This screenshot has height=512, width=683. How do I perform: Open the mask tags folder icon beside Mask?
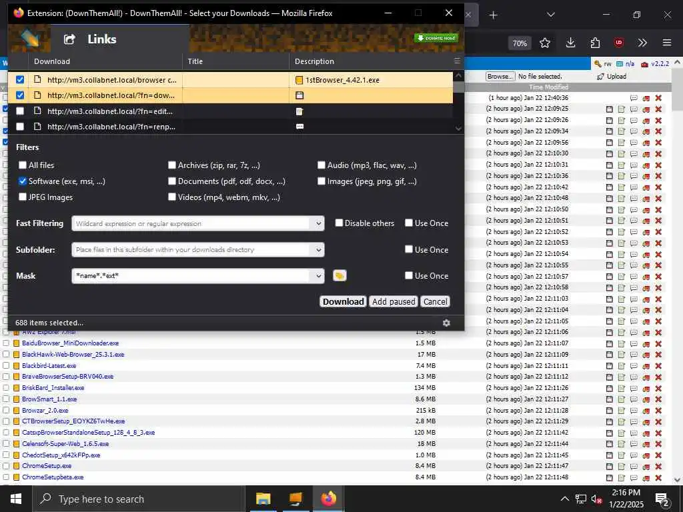339,275
